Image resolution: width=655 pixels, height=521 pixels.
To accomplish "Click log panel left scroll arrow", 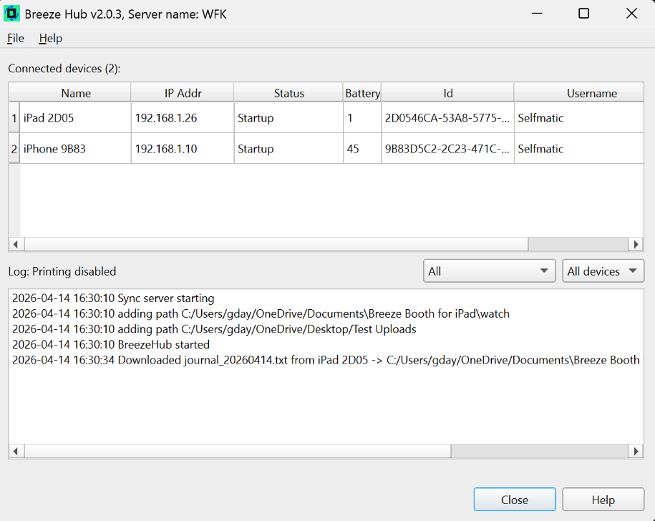I will pyautogui.click(x=16, y=452).
